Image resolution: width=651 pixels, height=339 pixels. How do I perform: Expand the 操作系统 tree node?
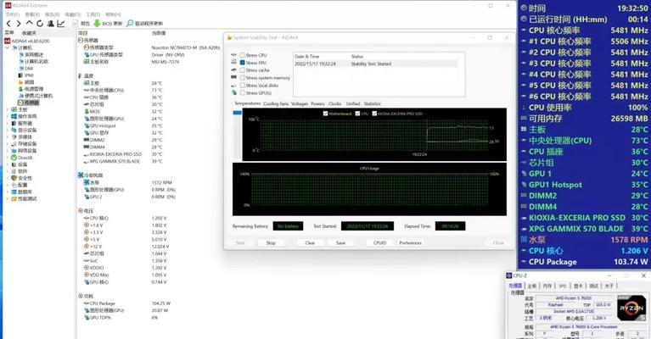[7, 116]
